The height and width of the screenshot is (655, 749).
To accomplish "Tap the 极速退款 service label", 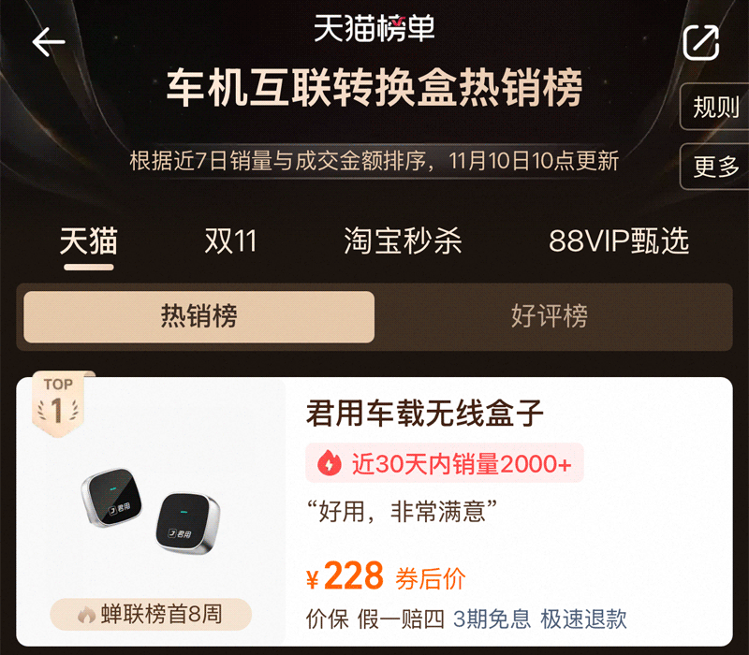I will [x=583, y=619].
